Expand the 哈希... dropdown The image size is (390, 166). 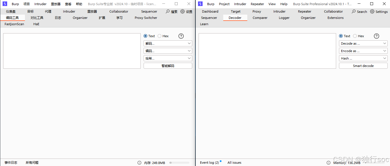(x=168, y=58)
